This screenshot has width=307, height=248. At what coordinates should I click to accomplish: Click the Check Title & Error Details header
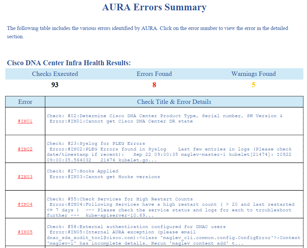(x=174, y=102)
